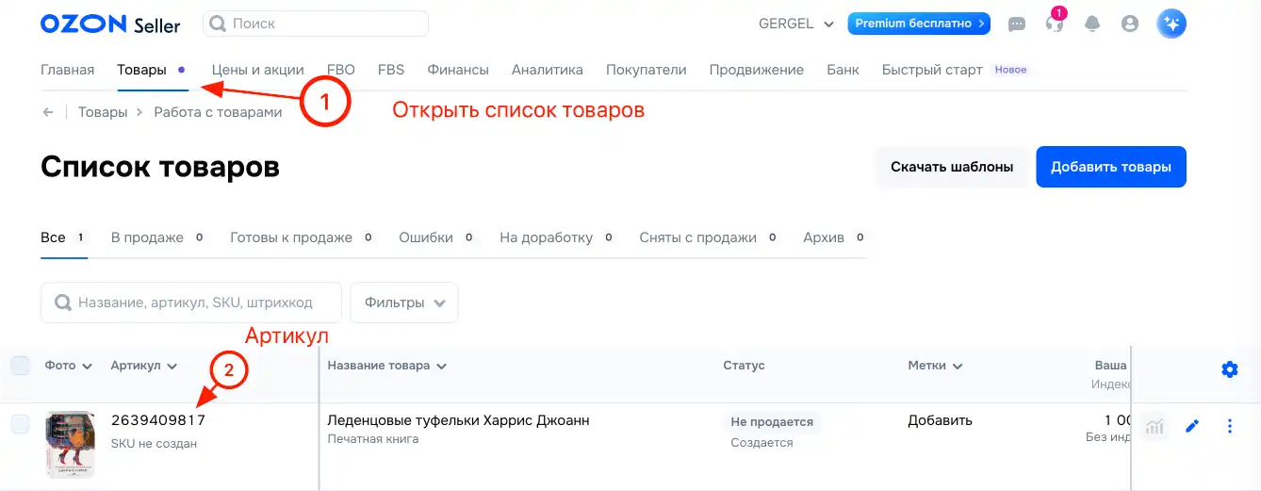Image resolution: width=1261 pixels, height=491 pixels.
Task: Sort by Фото column header
Action: pos(69,366)
